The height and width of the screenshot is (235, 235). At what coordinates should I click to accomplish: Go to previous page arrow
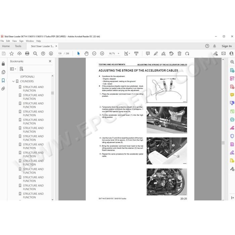point(43,53)
